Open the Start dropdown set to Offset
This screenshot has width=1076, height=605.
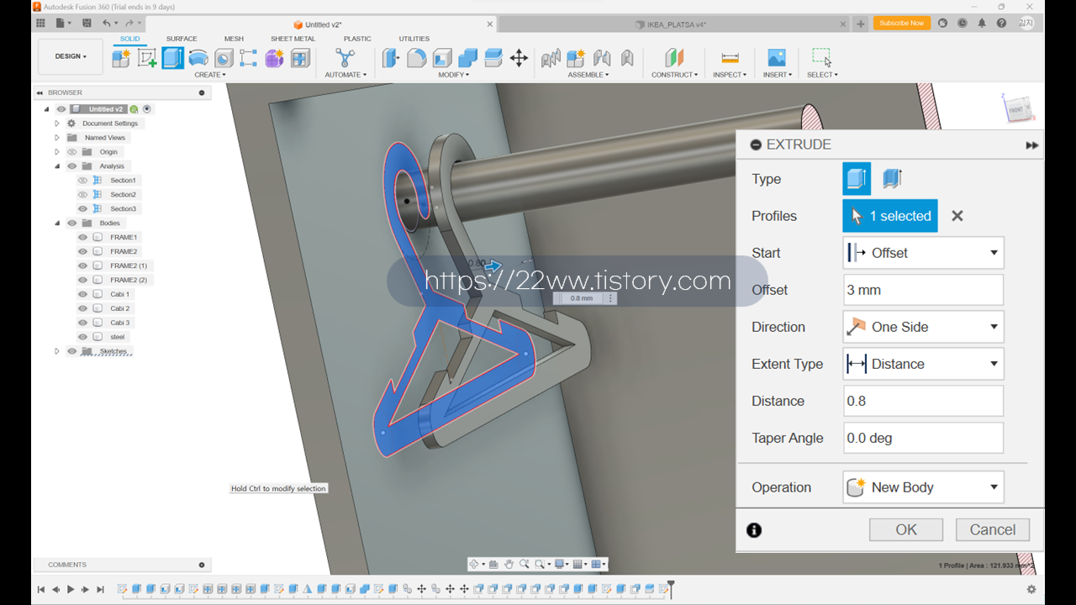pos(923,253)
